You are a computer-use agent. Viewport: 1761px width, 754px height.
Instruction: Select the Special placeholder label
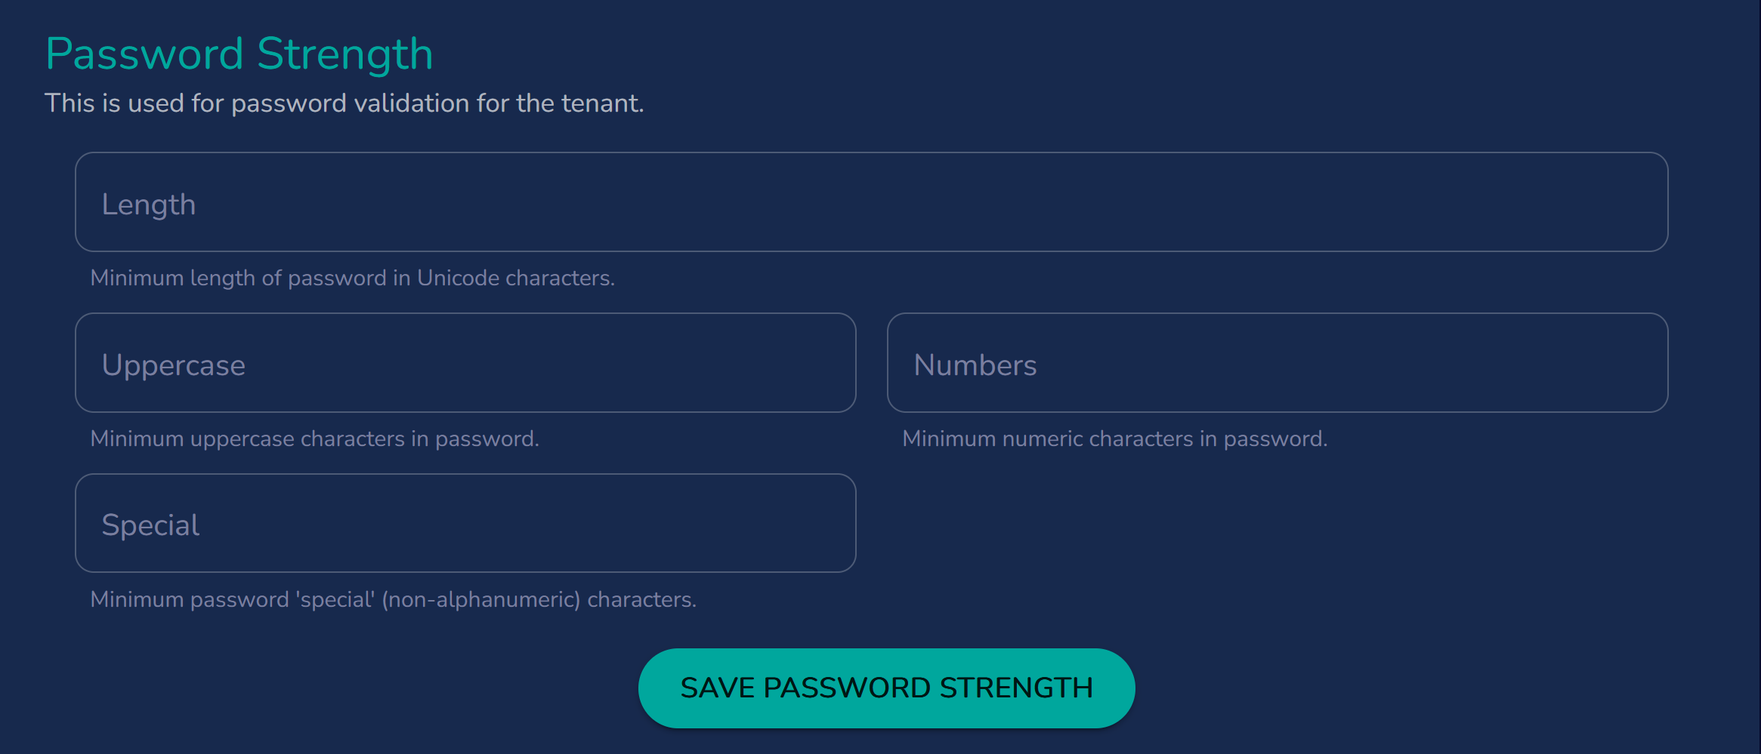point(150,524)
